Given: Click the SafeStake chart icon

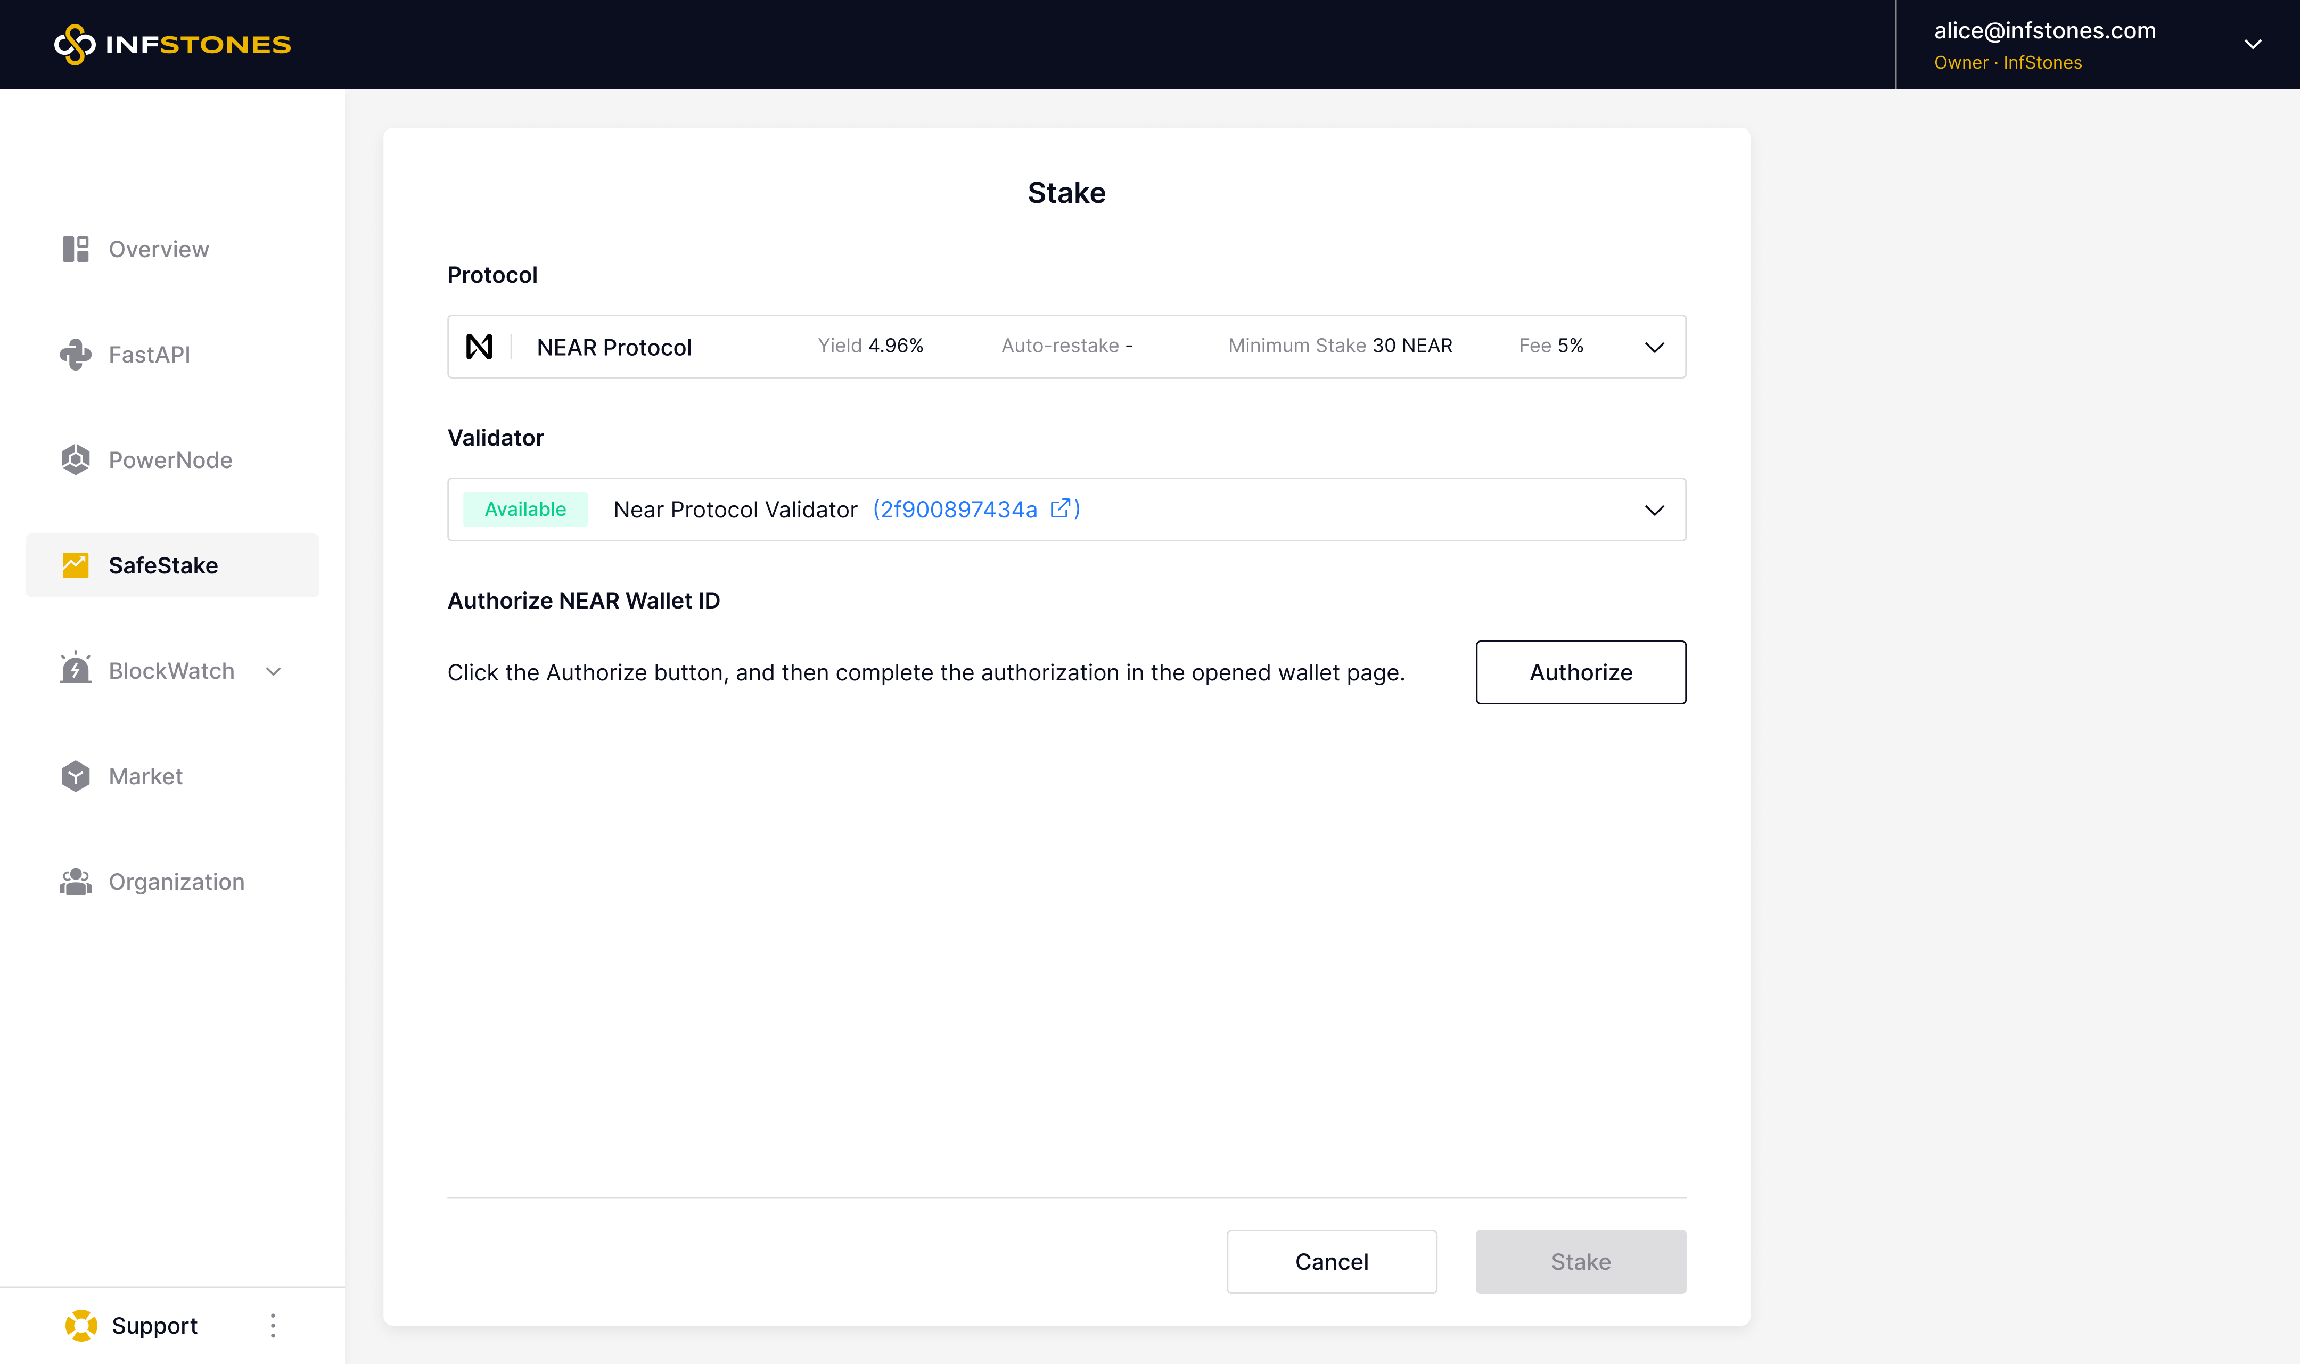Looking at the screenshot, I should pyautogui.click(x=76, y=565).
